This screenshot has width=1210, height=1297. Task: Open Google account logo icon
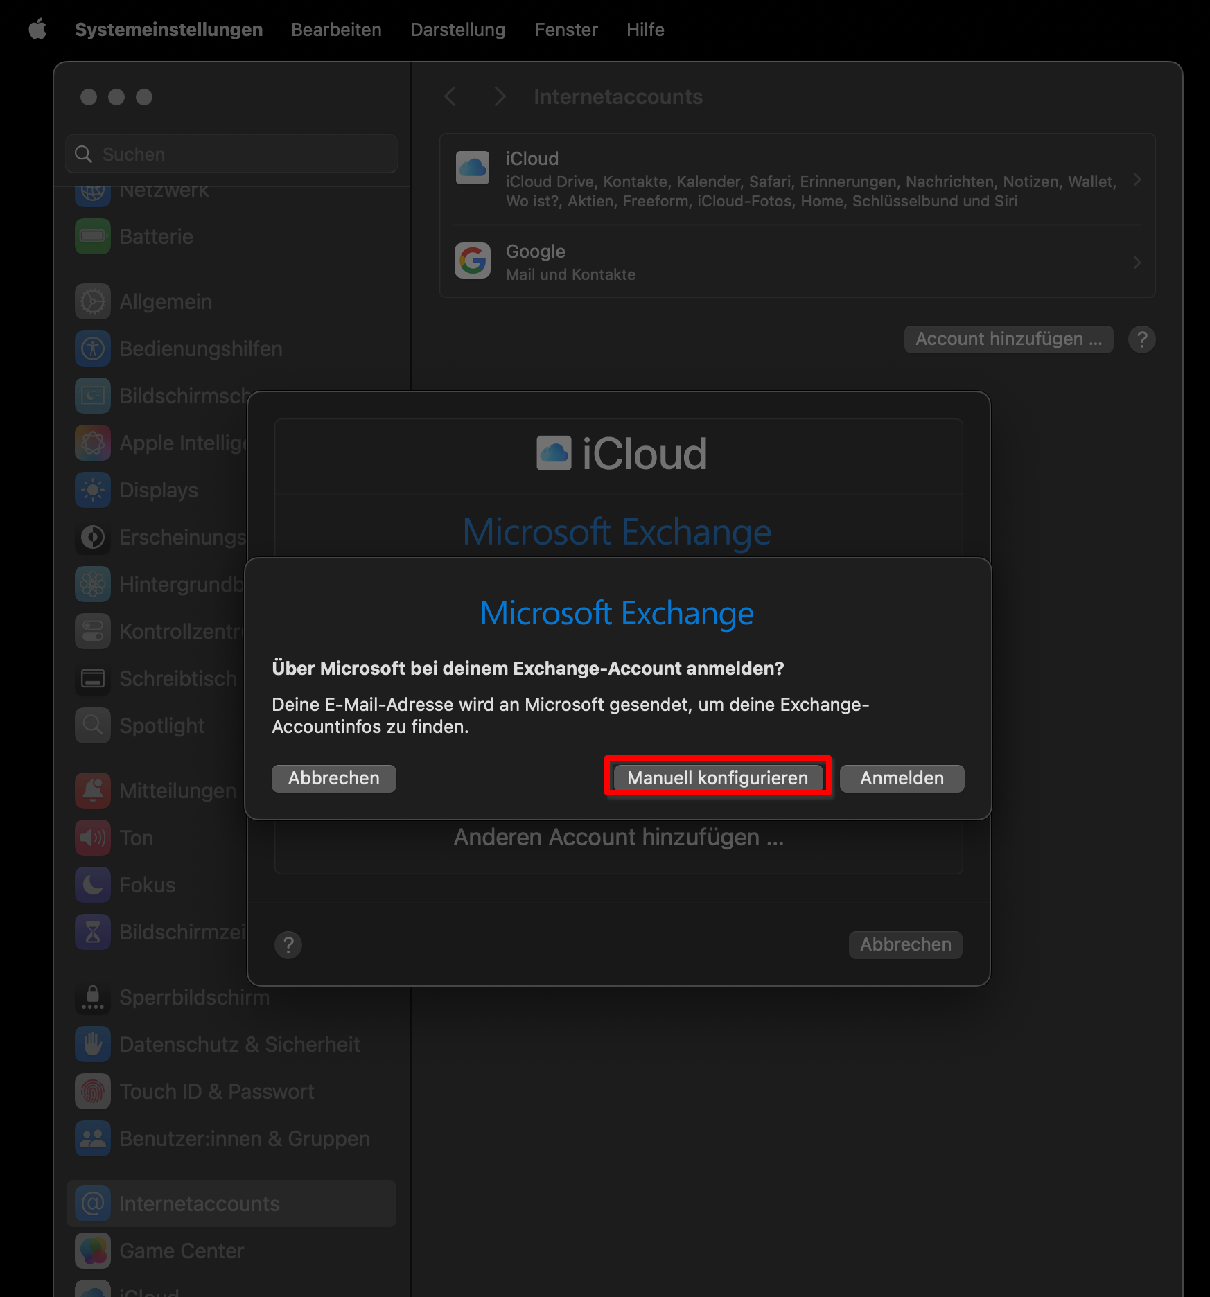point(473,261)
